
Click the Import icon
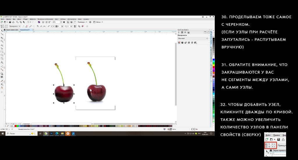click(43, 22)
